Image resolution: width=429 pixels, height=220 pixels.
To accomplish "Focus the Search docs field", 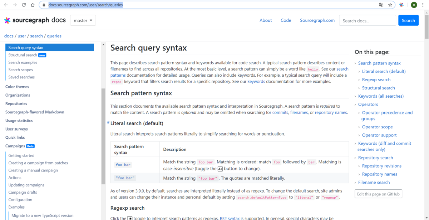I will click(368, 20).
